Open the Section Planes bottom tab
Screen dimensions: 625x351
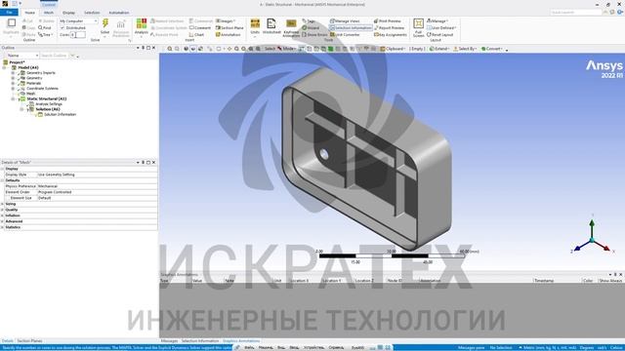(x=29, y=341)
